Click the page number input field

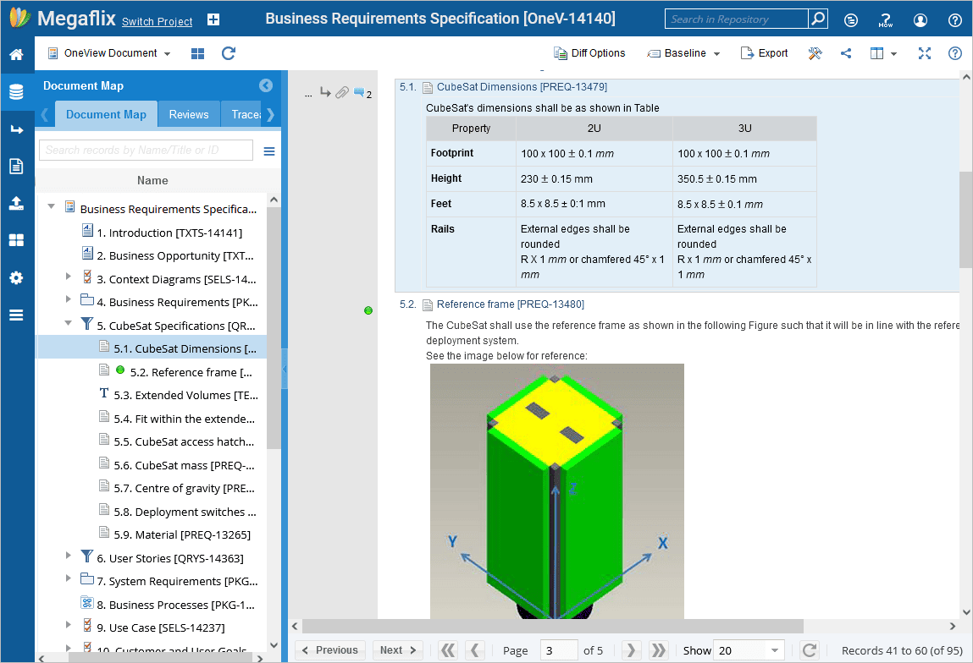pyautogui.click(x=558, y=650)
